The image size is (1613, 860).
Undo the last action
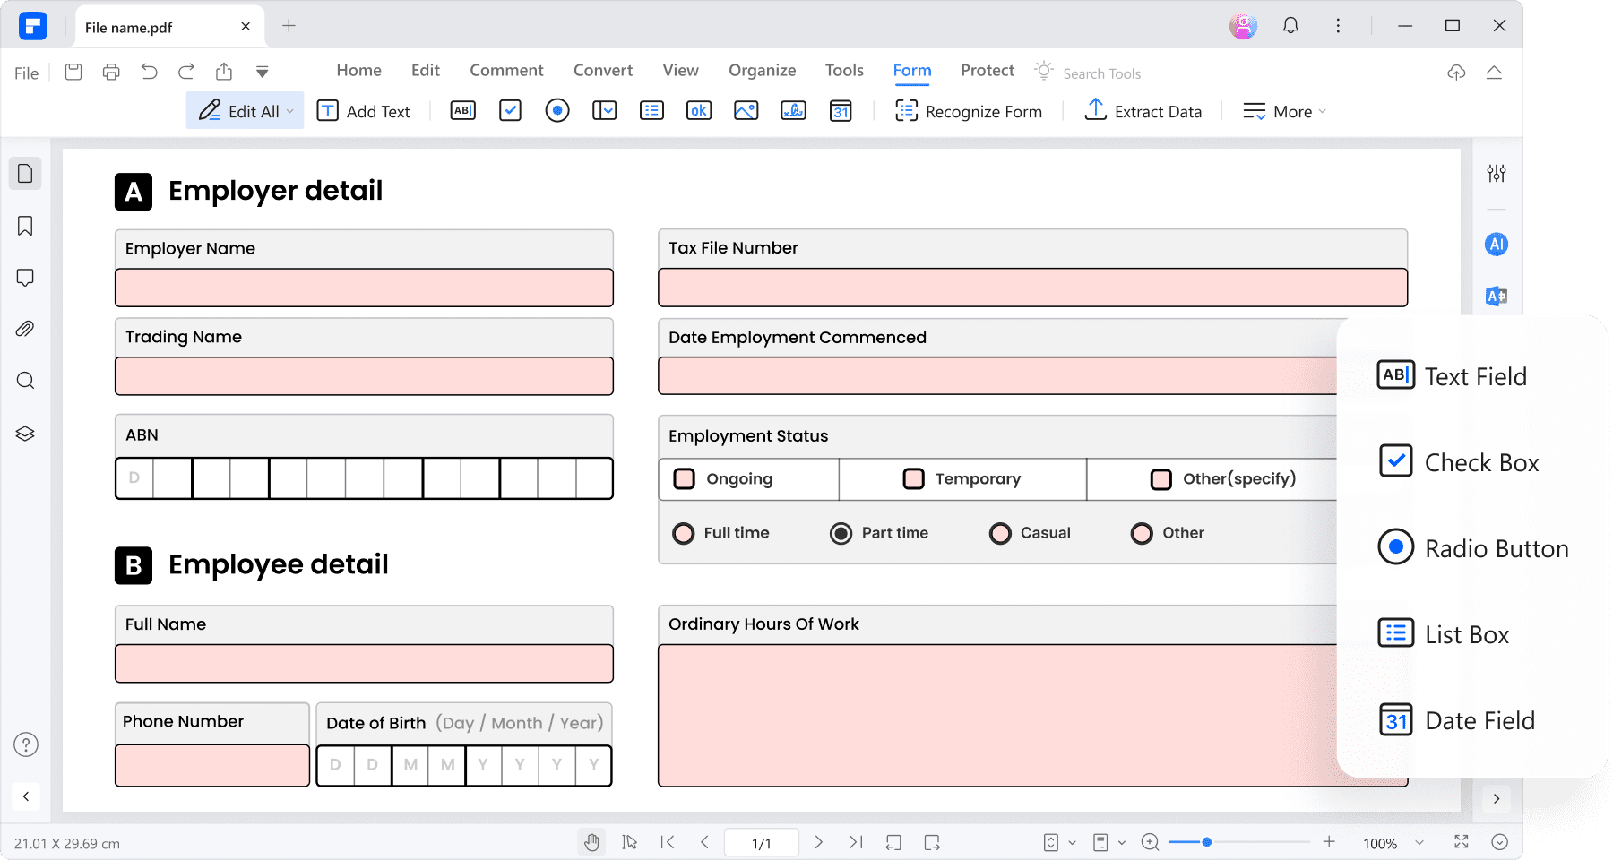pos(149,72)
